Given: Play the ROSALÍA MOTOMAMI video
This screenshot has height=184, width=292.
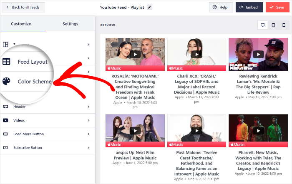Looking at the screenshot, I should click(x=135, y=55).
